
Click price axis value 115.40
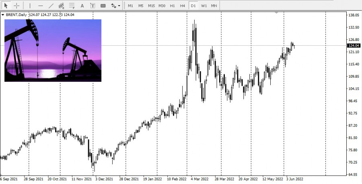coord(354,64)
